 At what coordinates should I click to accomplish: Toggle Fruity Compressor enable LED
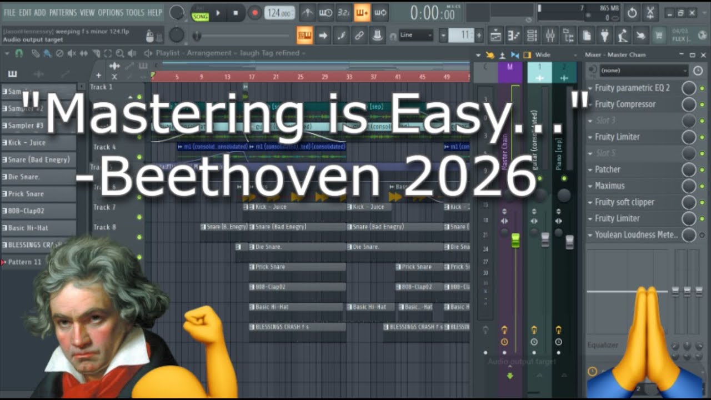702,104
